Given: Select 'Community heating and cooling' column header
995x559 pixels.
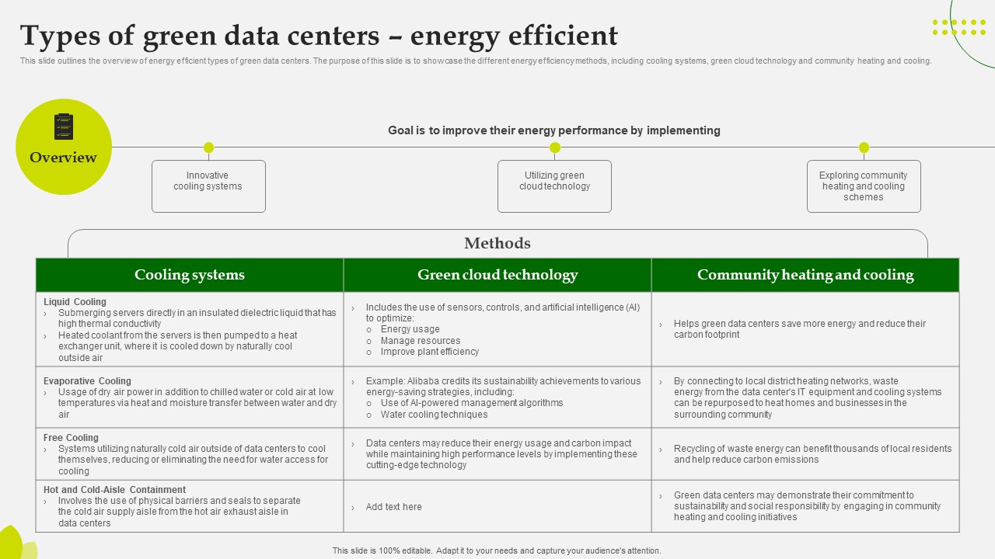Looking at the screenshot, I should click(805, 275).
